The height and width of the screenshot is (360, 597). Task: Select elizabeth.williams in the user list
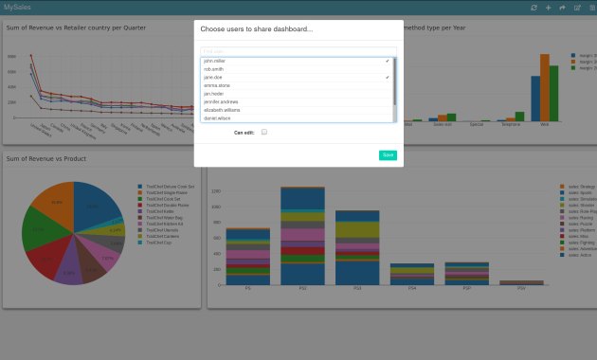tap(297, 110)
